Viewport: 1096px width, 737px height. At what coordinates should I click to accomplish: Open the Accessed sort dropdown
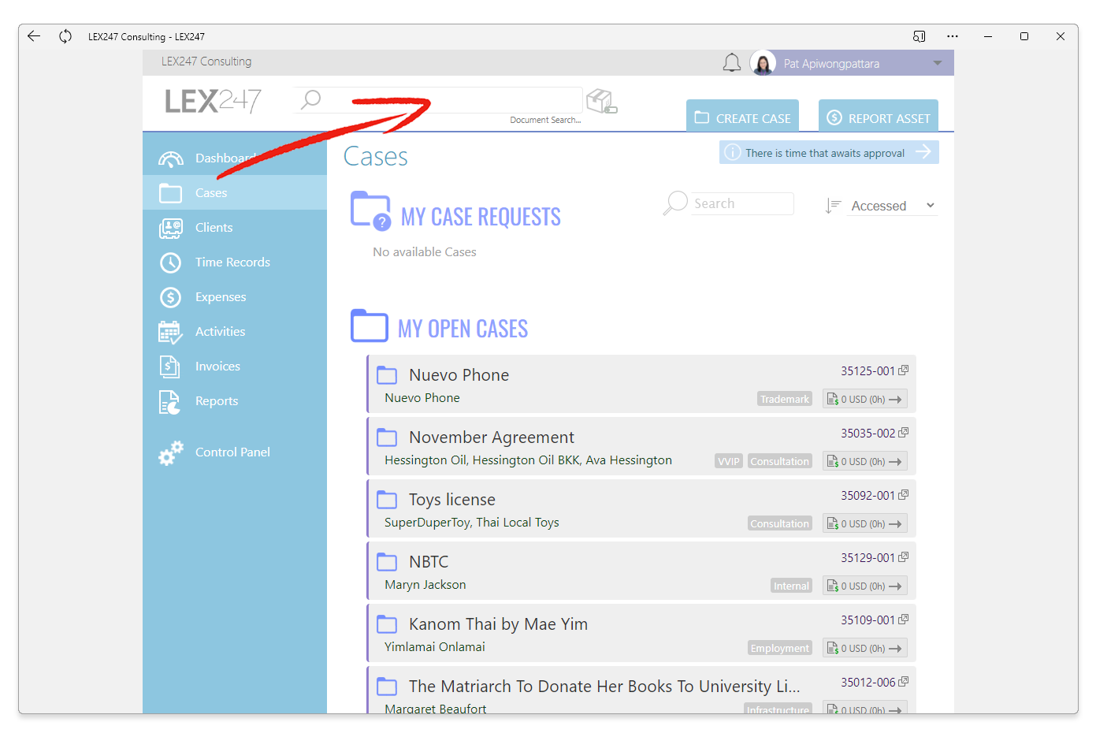892,205
